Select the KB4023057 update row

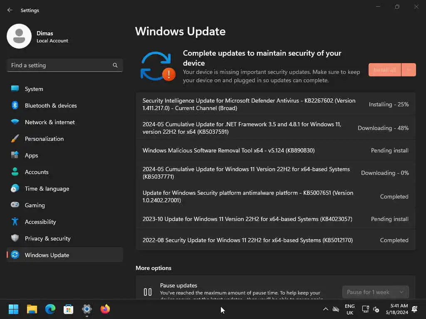point(275,219)
